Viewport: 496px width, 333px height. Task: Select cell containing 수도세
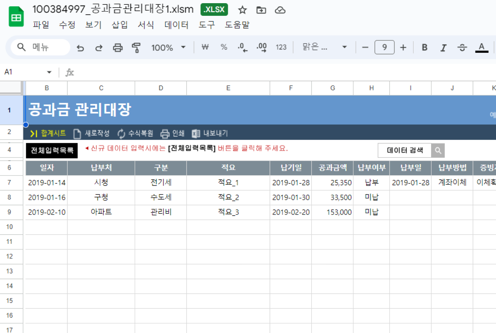coord(161,197)
